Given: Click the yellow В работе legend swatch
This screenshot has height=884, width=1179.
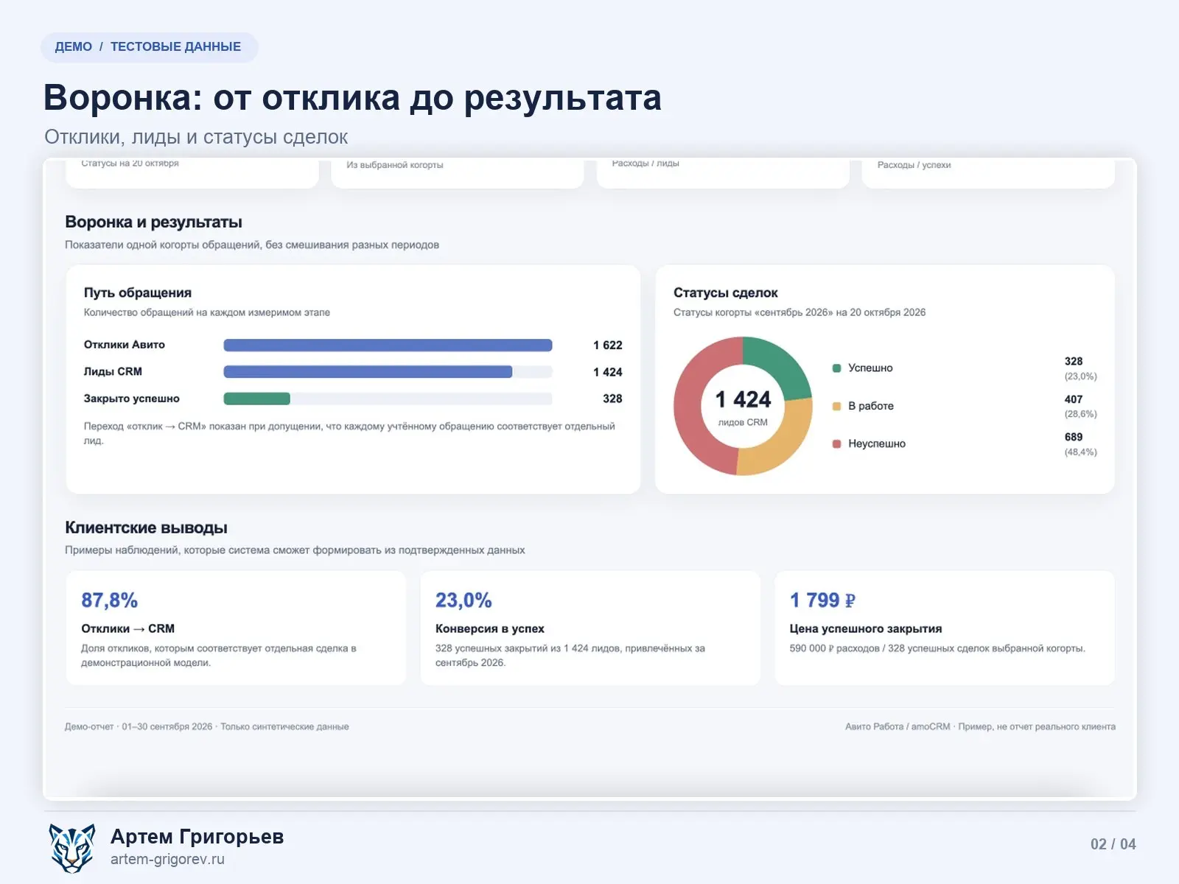Looking at the screenshot, I should coord(836,406).
